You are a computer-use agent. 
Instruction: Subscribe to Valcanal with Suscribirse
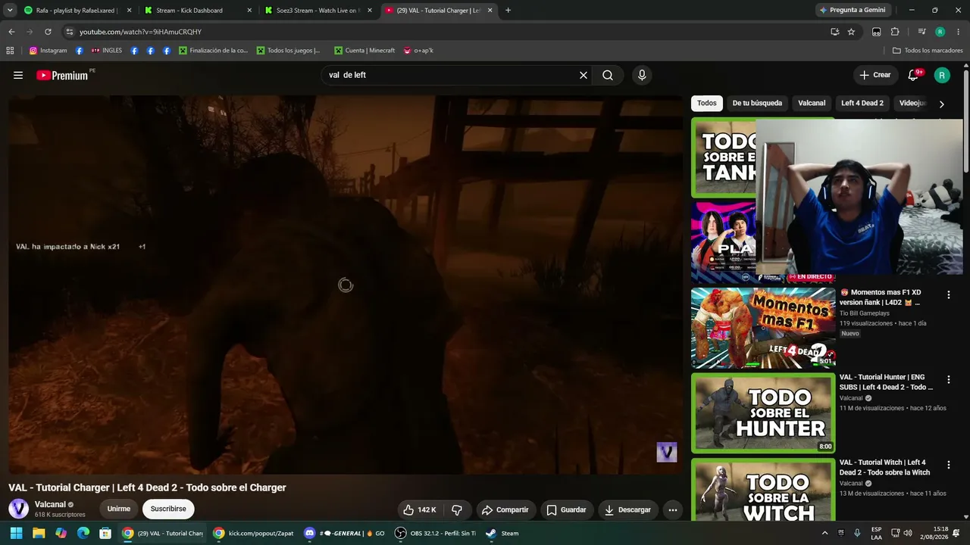click(168, 509)
